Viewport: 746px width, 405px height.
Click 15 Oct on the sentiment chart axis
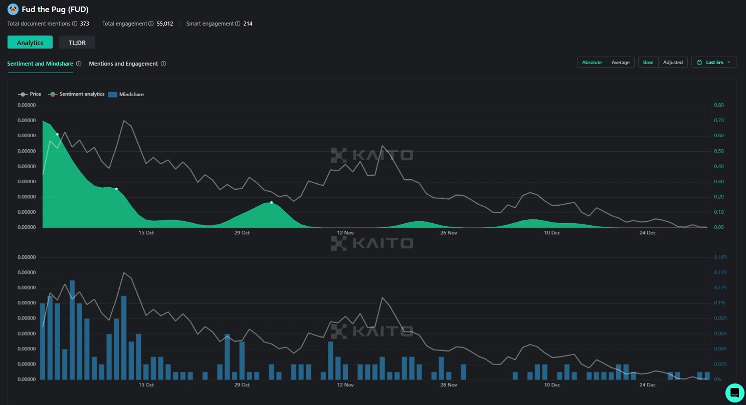146,233
